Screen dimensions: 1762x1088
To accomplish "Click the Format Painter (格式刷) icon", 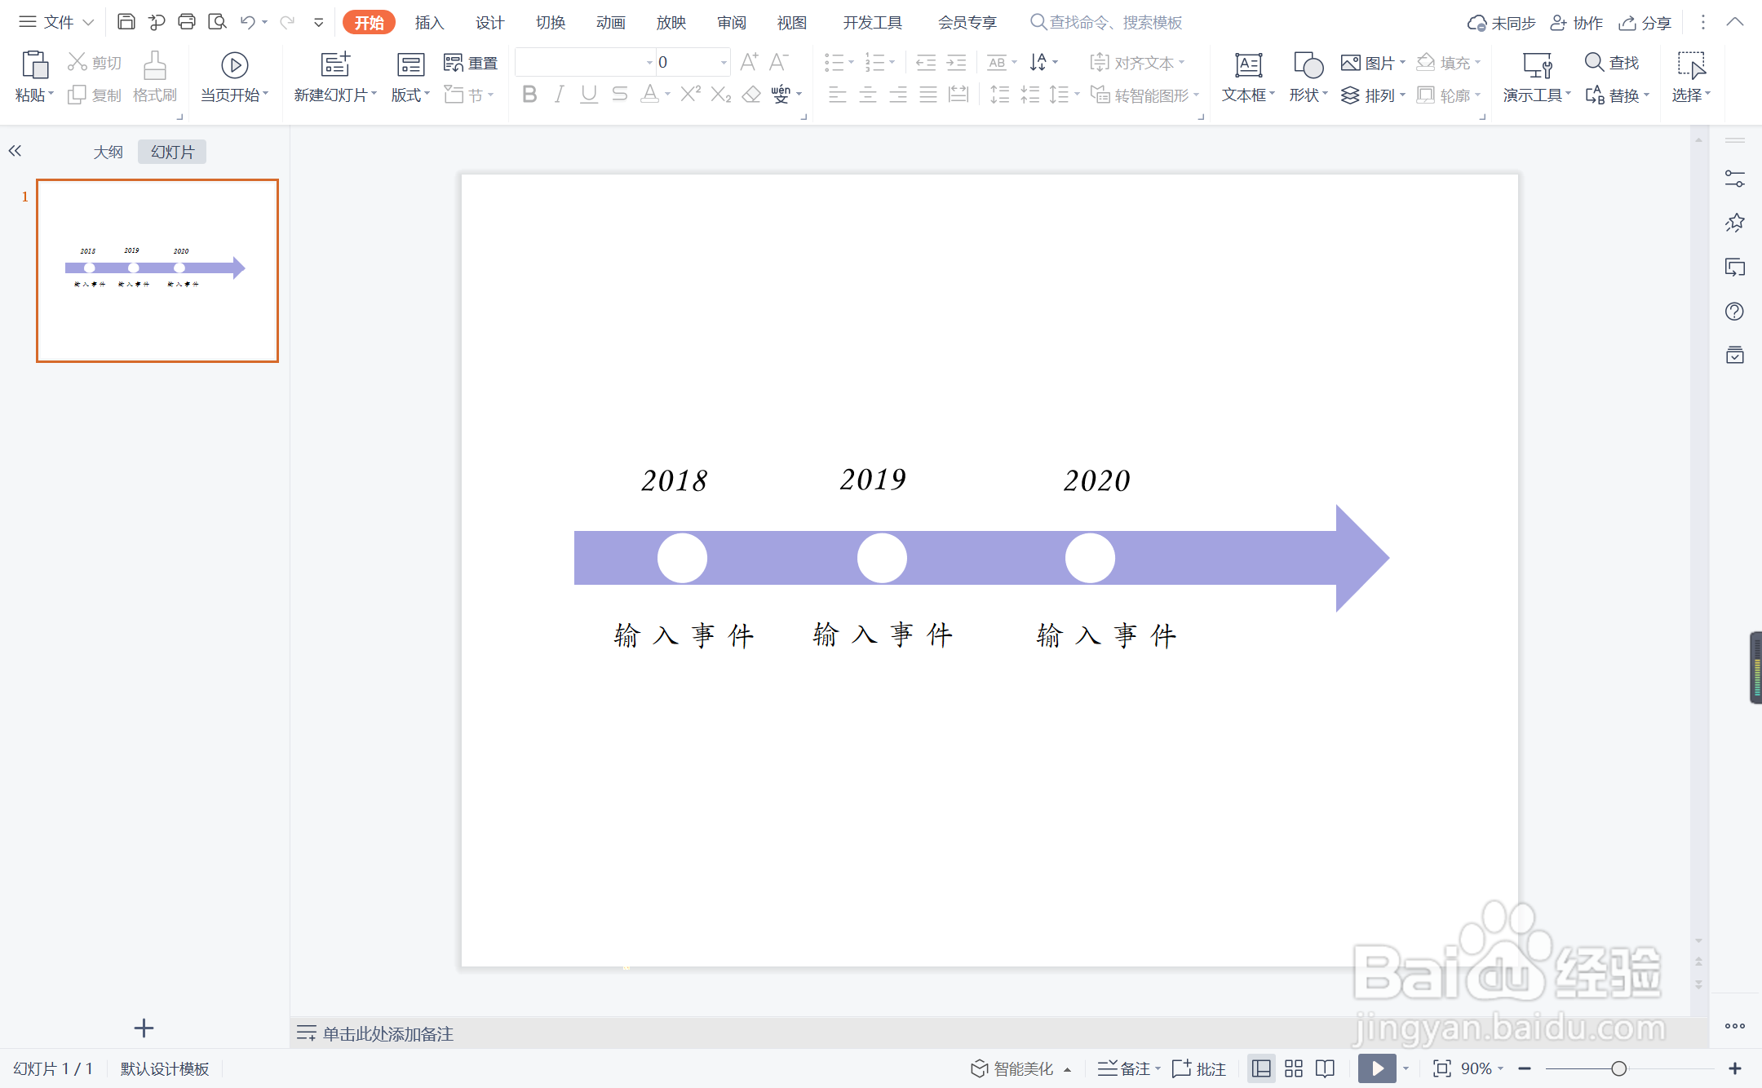I will [154, 65].
